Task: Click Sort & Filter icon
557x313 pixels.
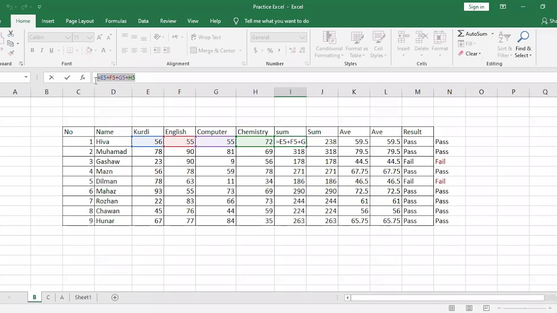Action: (x=504, y=37)
